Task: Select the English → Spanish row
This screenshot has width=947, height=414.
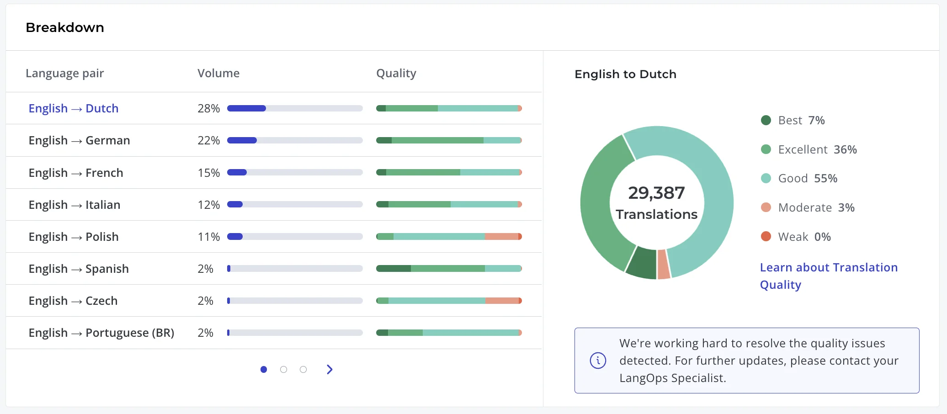Action: [x=274, y=269]
